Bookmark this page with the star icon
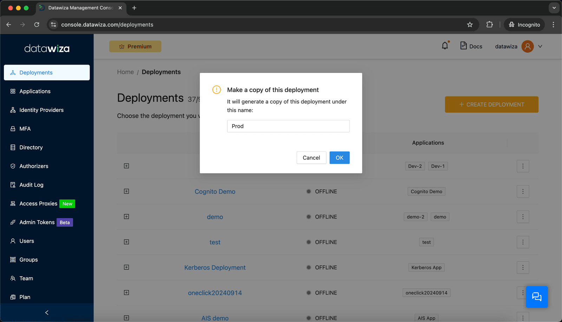562x322 pixels. click(470, 25)
